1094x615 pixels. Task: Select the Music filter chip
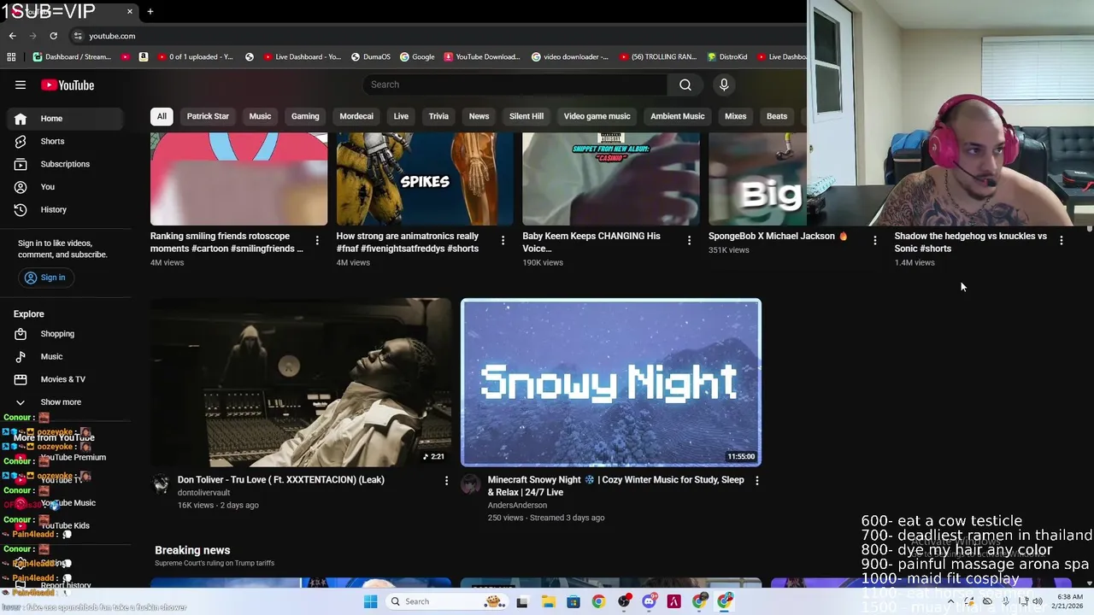pos(260,116)
